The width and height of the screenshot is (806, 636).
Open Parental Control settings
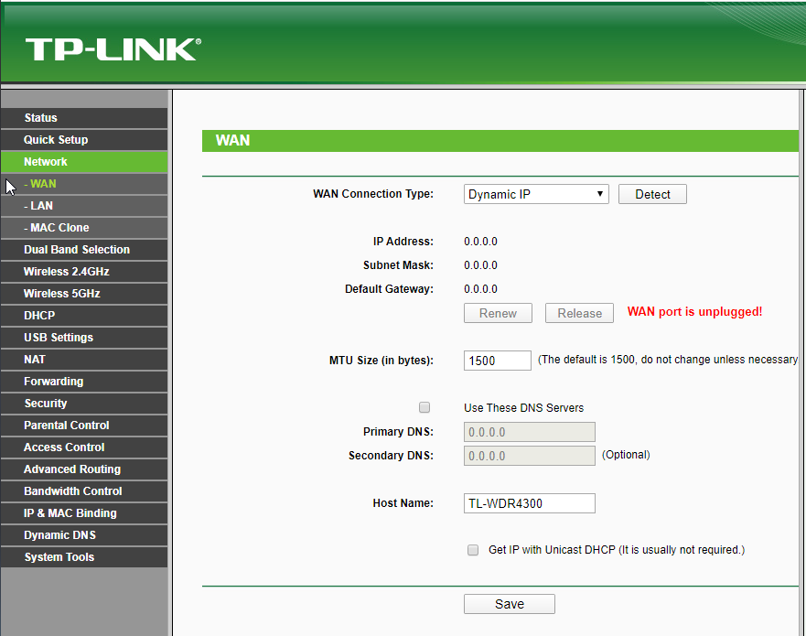point(84,426)
